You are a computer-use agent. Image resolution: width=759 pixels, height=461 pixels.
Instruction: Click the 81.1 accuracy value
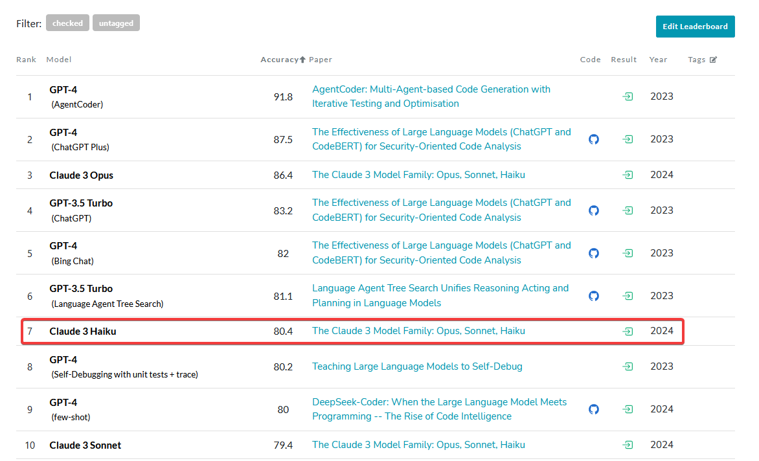pos(283,296)
